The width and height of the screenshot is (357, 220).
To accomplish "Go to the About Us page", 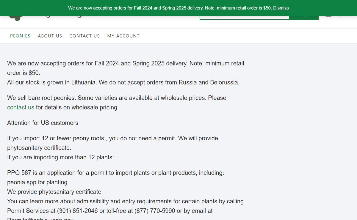I will (x=50, y=36).
